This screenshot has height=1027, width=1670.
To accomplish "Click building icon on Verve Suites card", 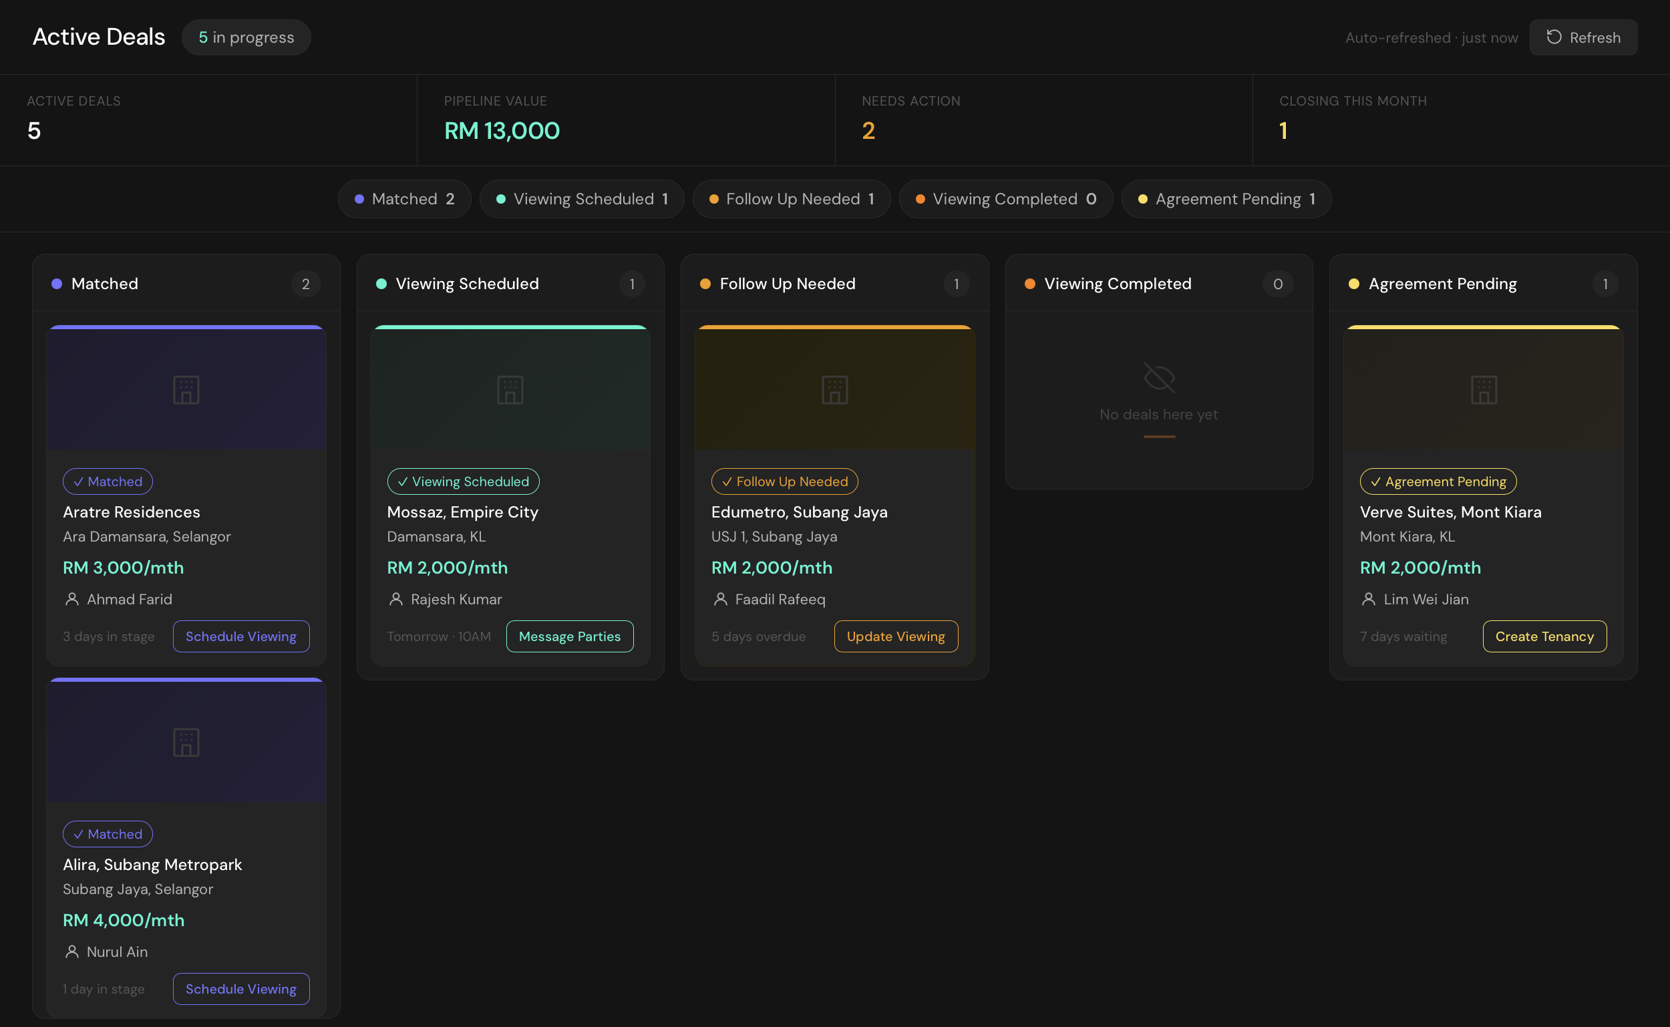I will pos(1484,390).
